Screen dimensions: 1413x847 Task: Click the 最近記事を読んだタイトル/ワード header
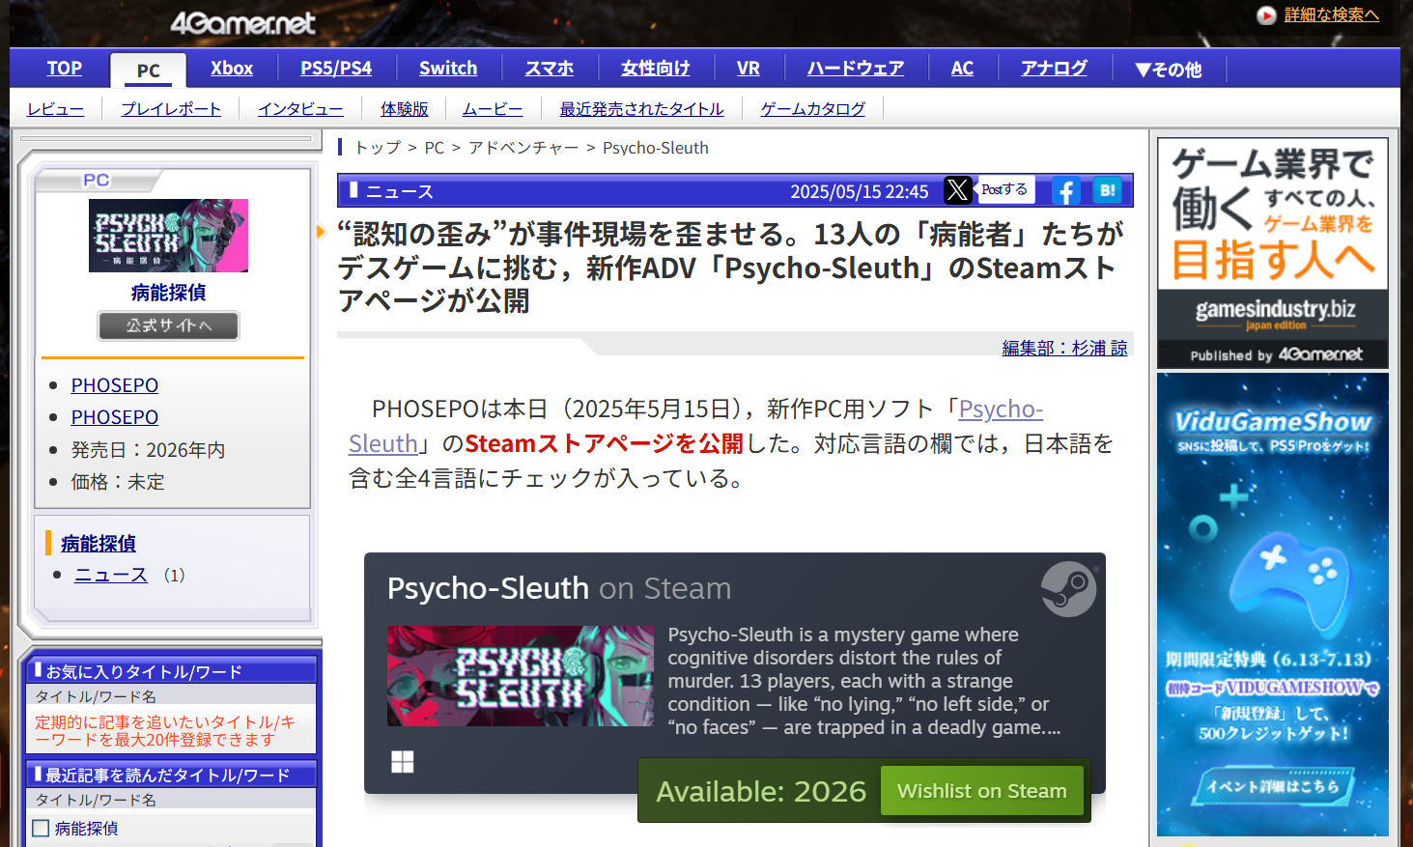click(172, 775)
